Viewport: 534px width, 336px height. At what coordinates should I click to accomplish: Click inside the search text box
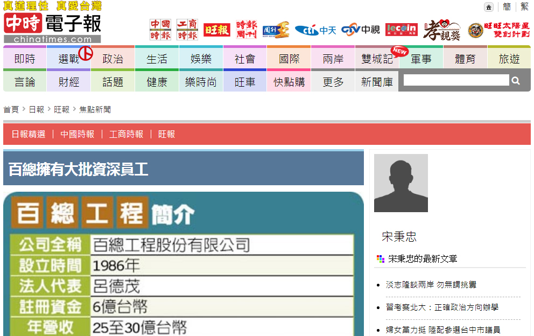point(455,81)
